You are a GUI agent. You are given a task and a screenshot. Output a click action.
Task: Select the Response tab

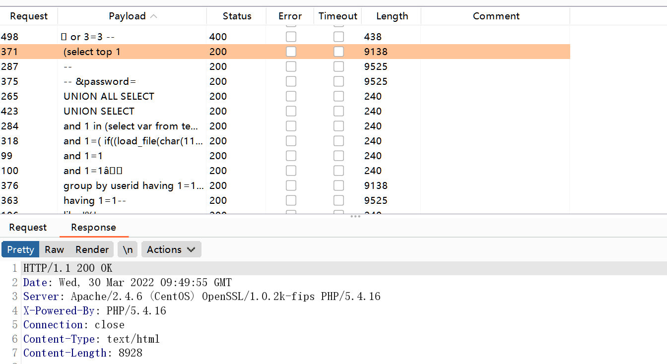point(93,227)
